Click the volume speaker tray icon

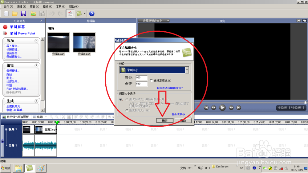286,168
